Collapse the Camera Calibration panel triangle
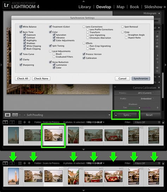Screen dimensions: 167x192 pyautogui.click(x=159, y=88)
